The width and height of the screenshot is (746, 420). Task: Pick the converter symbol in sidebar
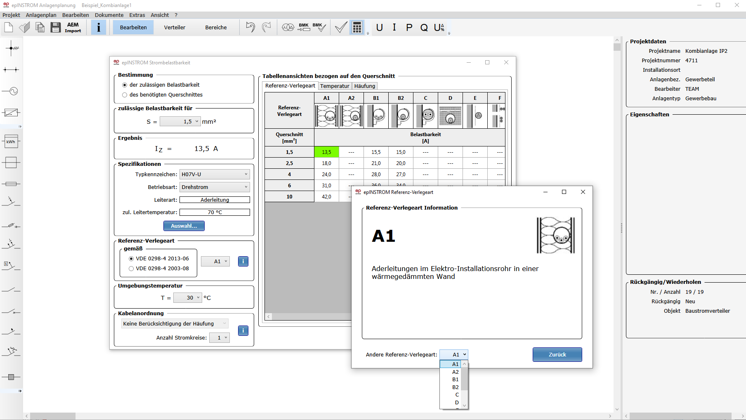[x=11, y=112]
